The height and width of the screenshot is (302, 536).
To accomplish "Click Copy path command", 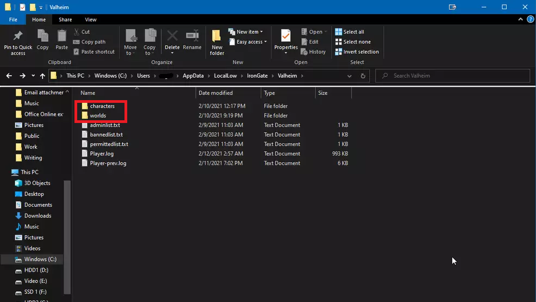I will click(x=89, y=42).
